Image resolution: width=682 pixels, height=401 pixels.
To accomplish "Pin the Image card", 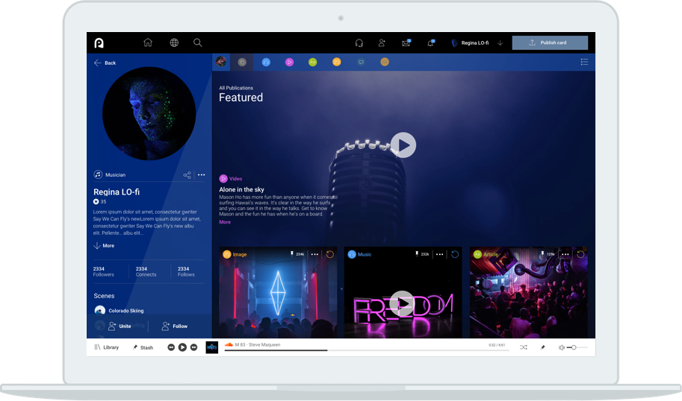I will tap(292, 254).
